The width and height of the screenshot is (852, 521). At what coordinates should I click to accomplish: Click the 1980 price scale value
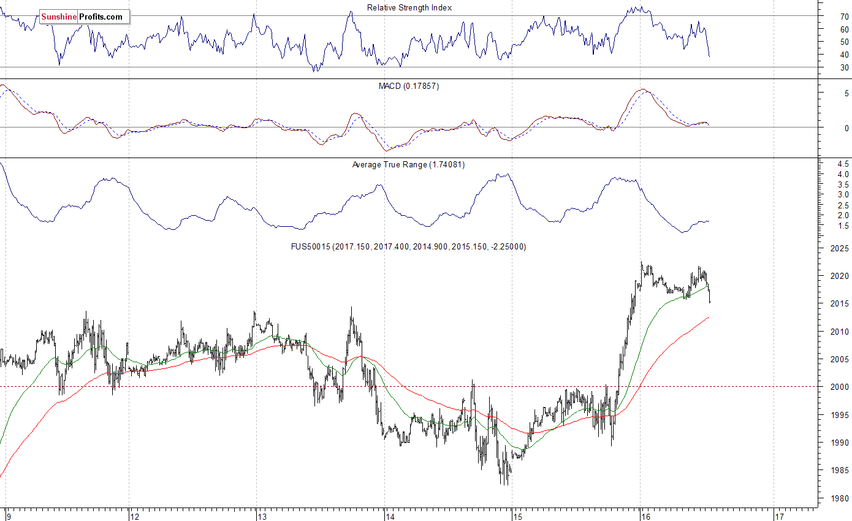click(x=840, y=499)
